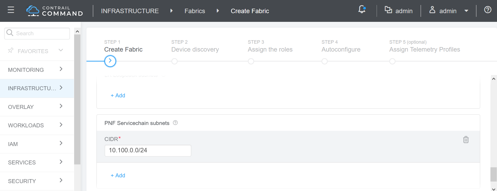Click the favorites pin icon

(x=11, y=51)
